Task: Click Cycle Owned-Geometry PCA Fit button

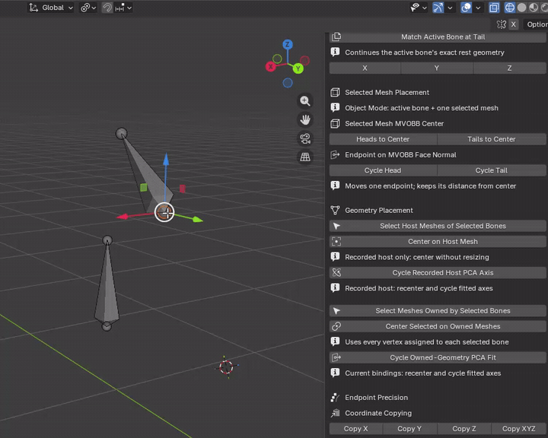Action: tap(438, 357)
